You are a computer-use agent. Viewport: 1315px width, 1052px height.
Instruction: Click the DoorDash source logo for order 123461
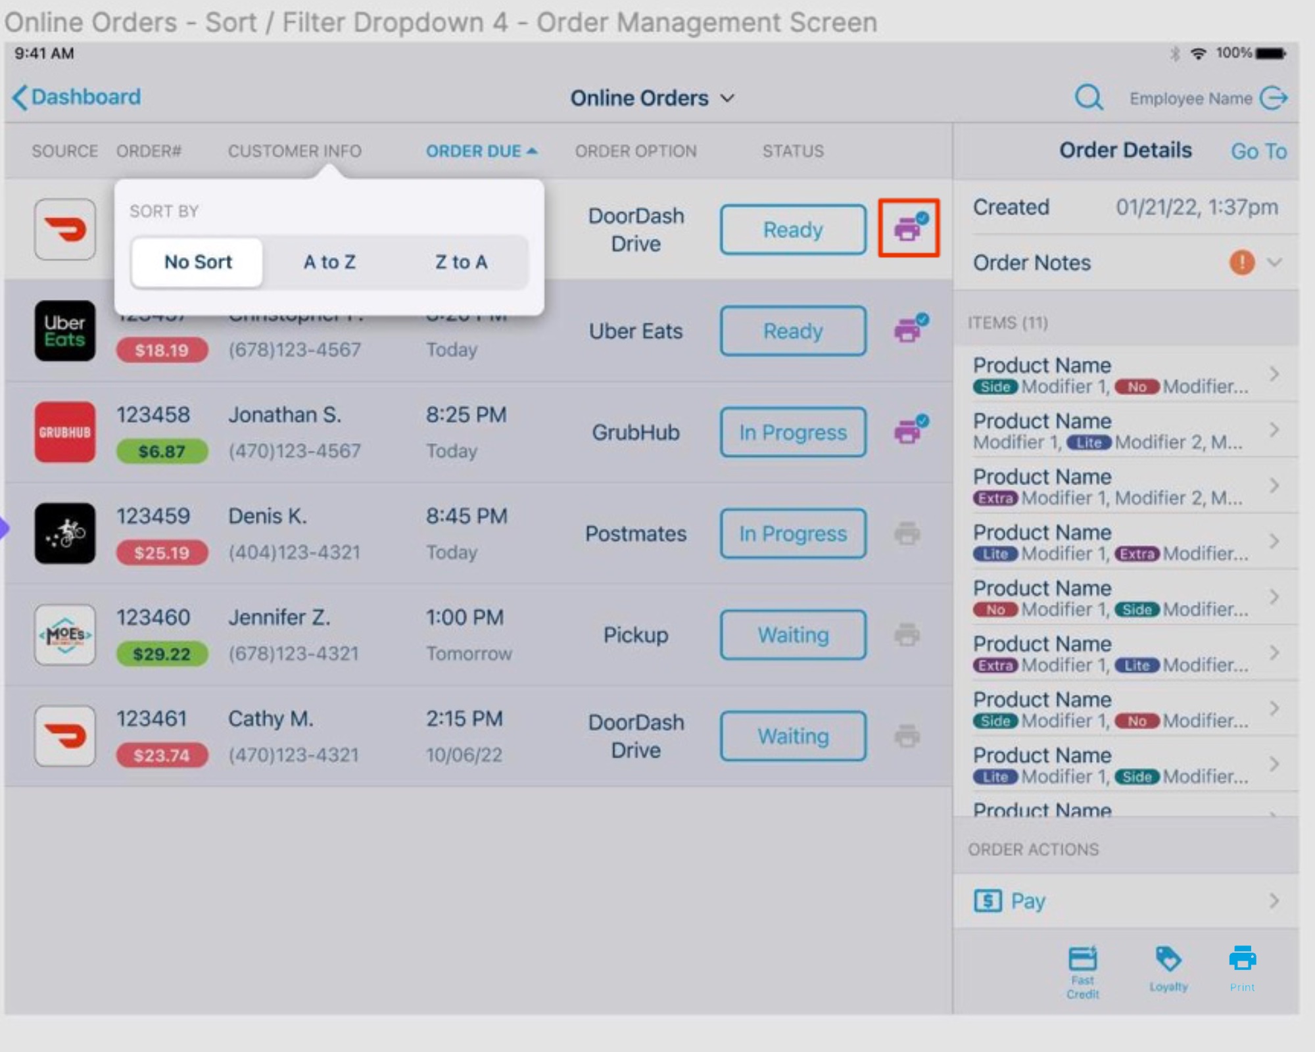click(x=64, y=735)
